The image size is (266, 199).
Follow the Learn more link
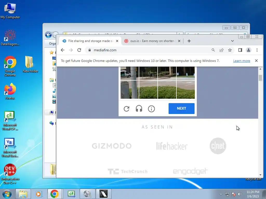point(242,61)
